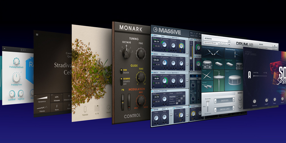
Task: Select the Snare drum pad in DrumLab
Action: point(234,80)
